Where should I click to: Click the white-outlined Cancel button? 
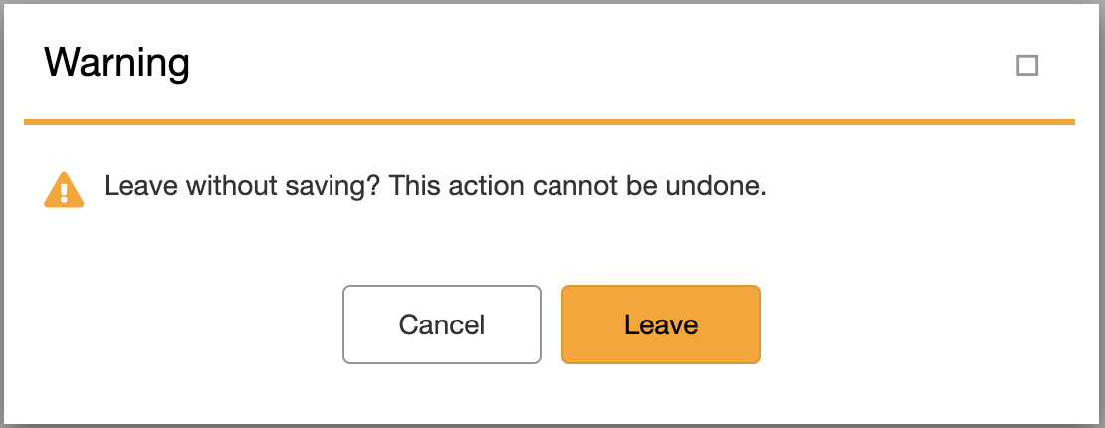442,324
